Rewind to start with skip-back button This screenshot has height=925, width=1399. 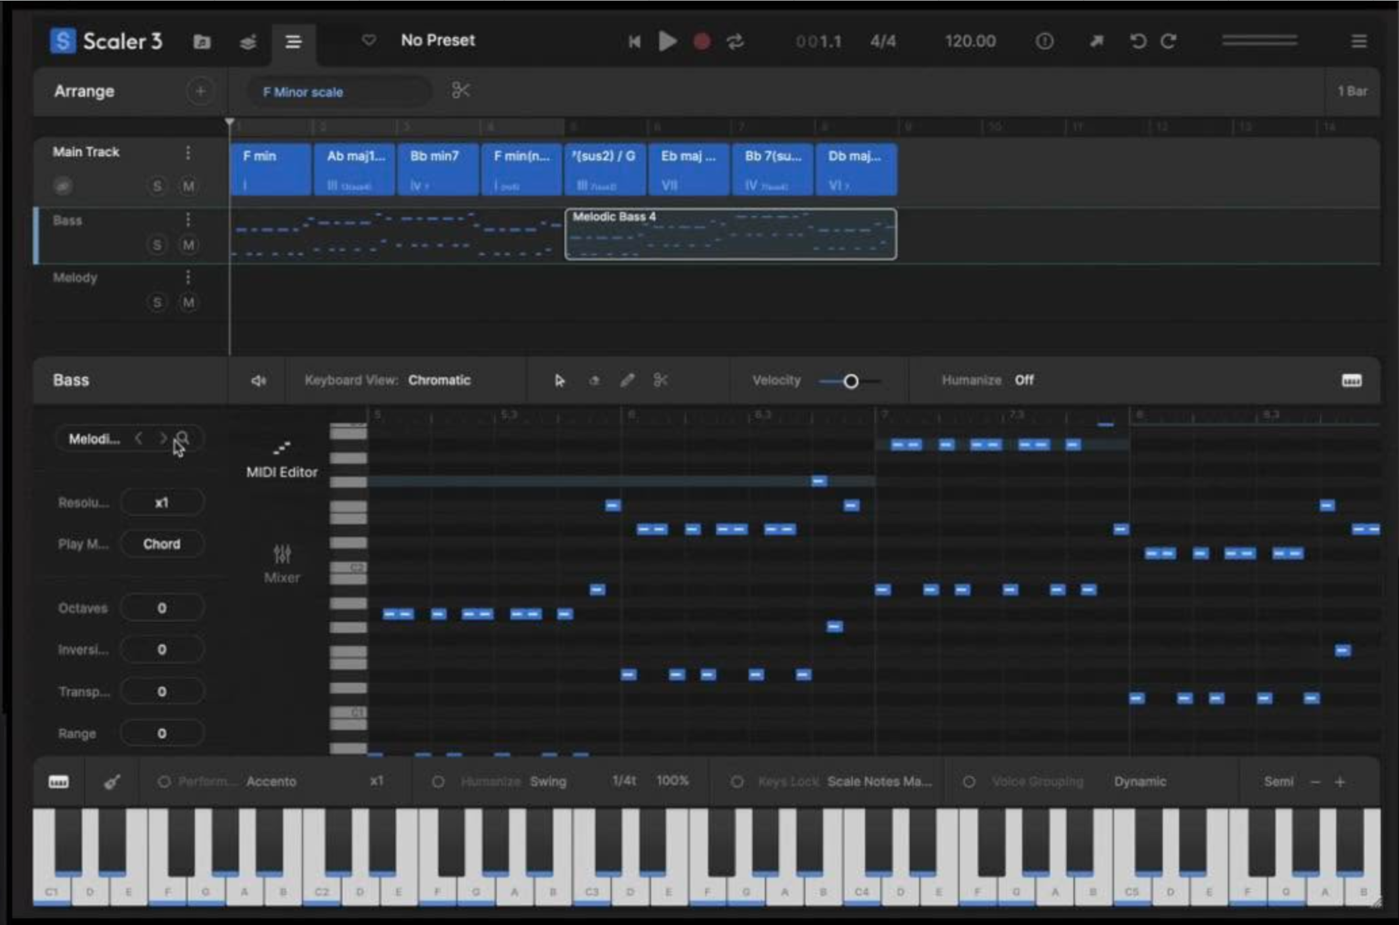pyautogui.click(x=634, y=42)
